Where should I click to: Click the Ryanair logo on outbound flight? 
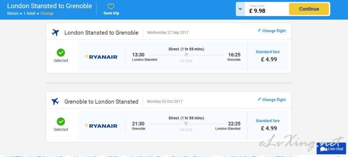(x=101, y=57)
